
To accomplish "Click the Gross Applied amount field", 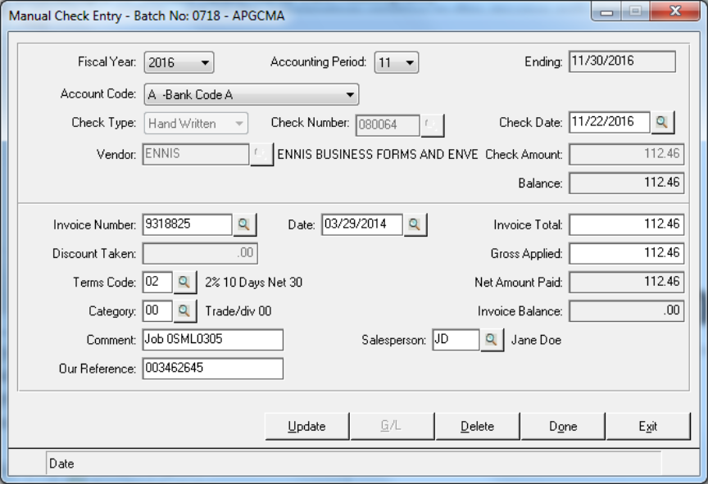I will pyautogui.click(x=626, y=254).
